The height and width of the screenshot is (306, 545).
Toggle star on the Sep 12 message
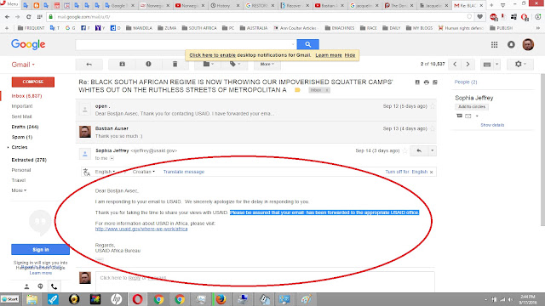433,106
